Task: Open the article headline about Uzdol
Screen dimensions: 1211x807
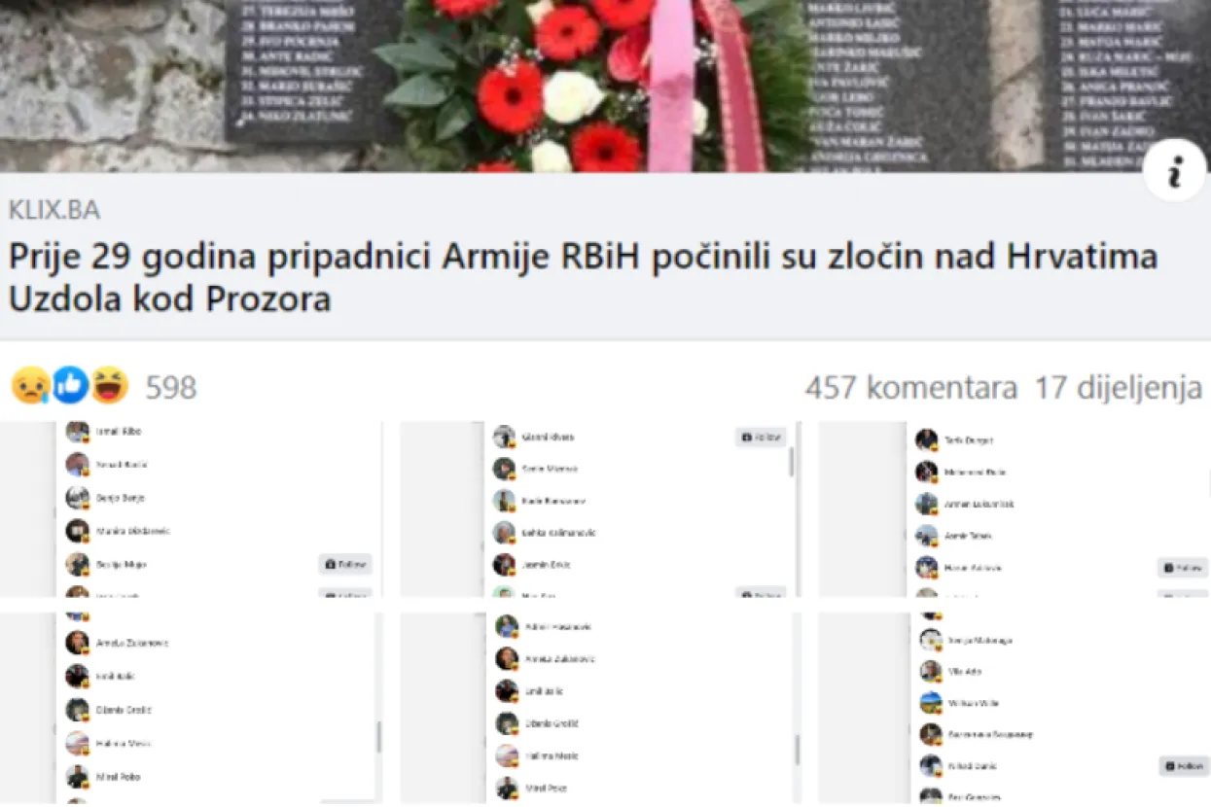Action: click(582, 275)
